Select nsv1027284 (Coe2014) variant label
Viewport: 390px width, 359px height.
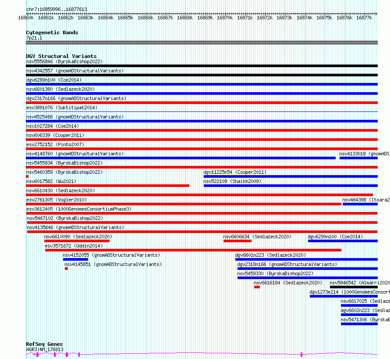tap(53, 126)
